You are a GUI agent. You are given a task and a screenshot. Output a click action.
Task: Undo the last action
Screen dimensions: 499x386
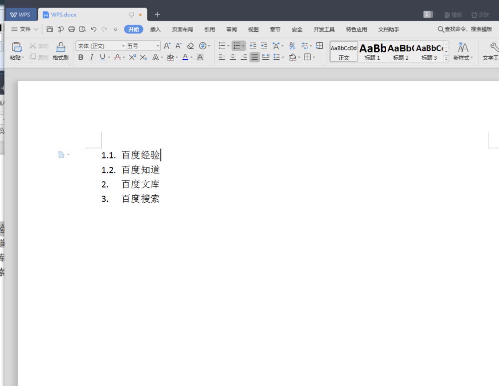pyautogui.click(x=94, y=29)
